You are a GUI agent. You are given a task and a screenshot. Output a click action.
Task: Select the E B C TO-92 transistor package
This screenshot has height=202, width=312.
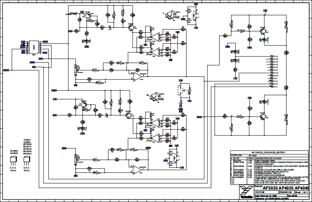tap(28, 161)
